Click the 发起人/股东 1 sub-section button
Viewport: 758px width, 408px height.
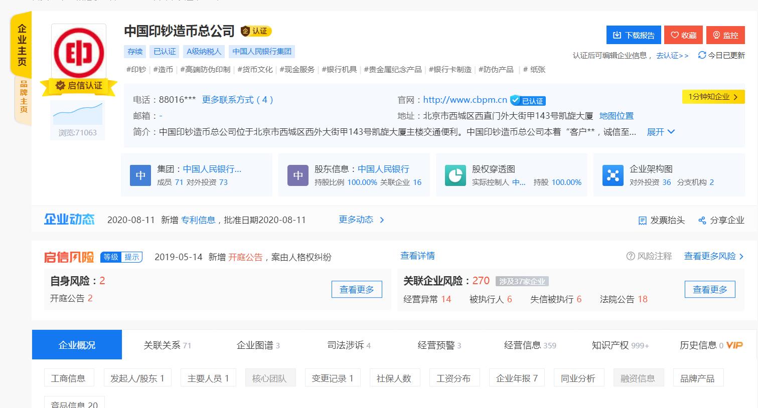click(137, 378)
